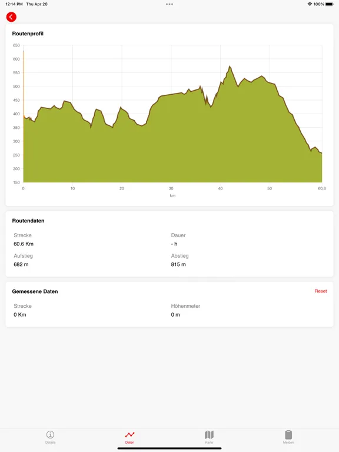Screen dimensions: 339x452
Task: Tap the orange start spike in the chart
Action: [24, 84]
